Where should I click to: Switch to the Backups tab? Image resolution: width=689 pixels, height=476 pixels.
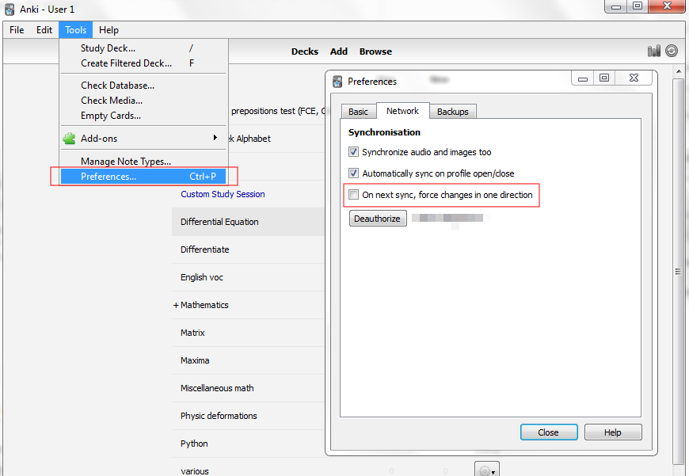coord(452,112)
